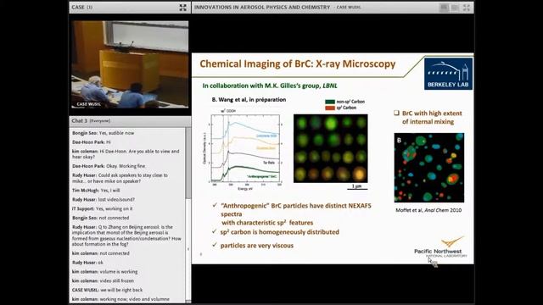The width and height of the screenshot is (543, 305).
Task: Click 'Bongjin Seo: not connected' message
Action: 101,218
